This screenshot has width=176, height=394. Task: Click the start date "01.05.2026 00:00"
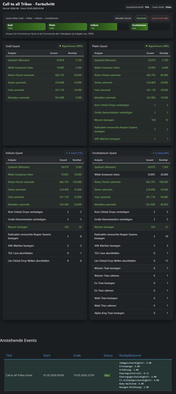click(54, 375)
